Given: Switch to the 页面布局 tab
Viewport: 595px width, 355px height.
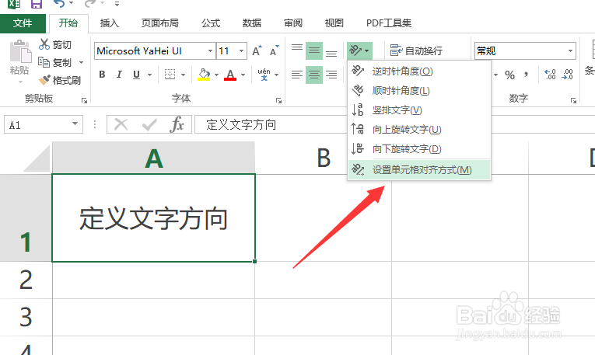Looking at the screenshot, I should [159, 23].
